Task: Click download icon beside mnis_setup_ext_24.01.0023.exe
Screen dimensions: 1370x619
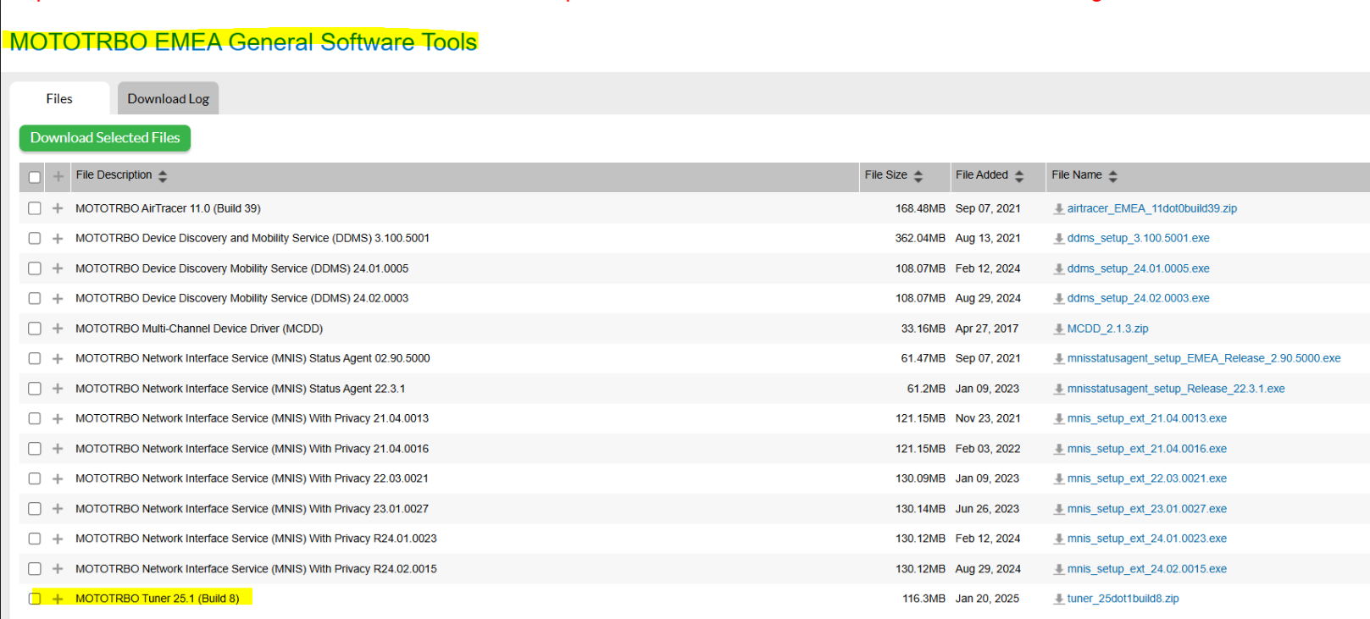Action: click(x=1059, y=539)
